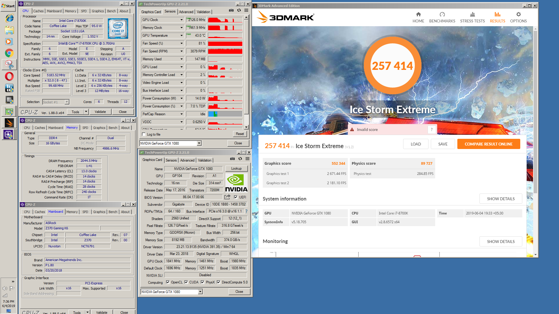Click the system tray clock
The image size is (559, 314).
pos(8,304)
